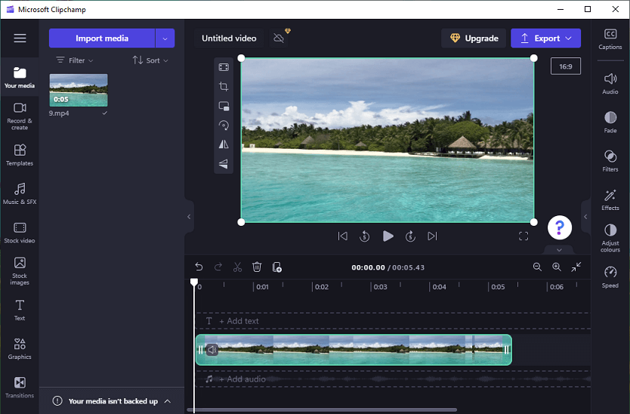This screenshot has width=630, height=414.
Task: Fit the timeline to the screen
Action: (x=576, y=267)
